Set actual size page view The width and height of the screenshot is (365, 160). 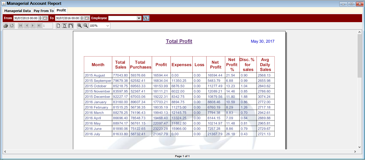tap(59, 26)
